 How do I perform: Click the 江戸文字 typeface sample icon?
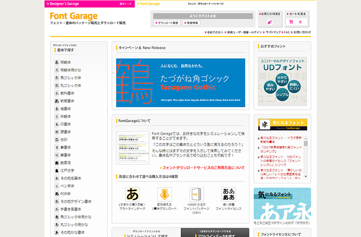point(57,171)
